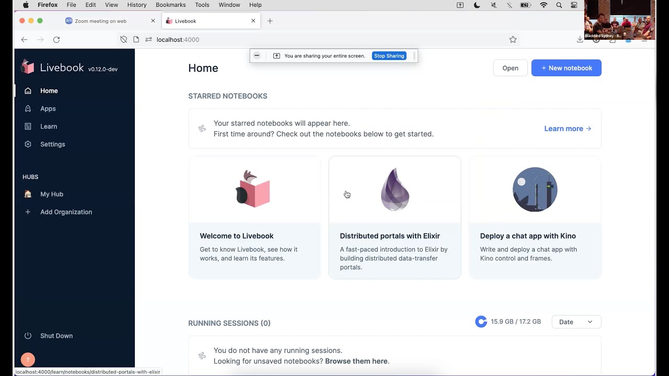This screenshot has height=376, width=669.
Task: Open the macOS Control Center icon
Action: point(574,5)
